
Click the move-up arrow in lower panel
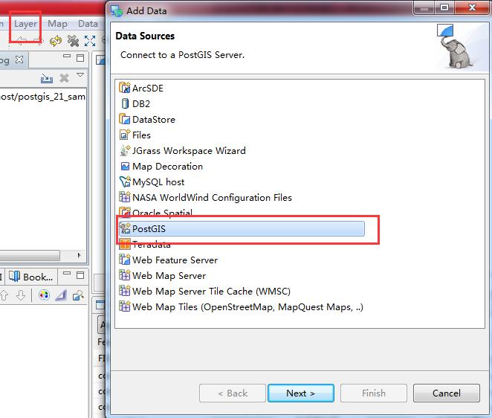tap(4, 295)
